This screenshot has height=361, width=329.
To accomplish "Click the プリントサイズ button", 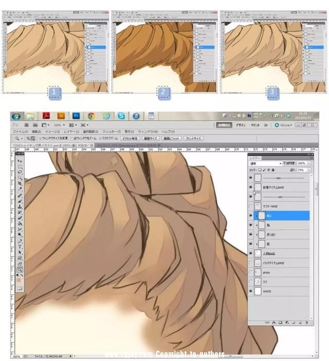I will pyautogui.click(x=193, y=138).
